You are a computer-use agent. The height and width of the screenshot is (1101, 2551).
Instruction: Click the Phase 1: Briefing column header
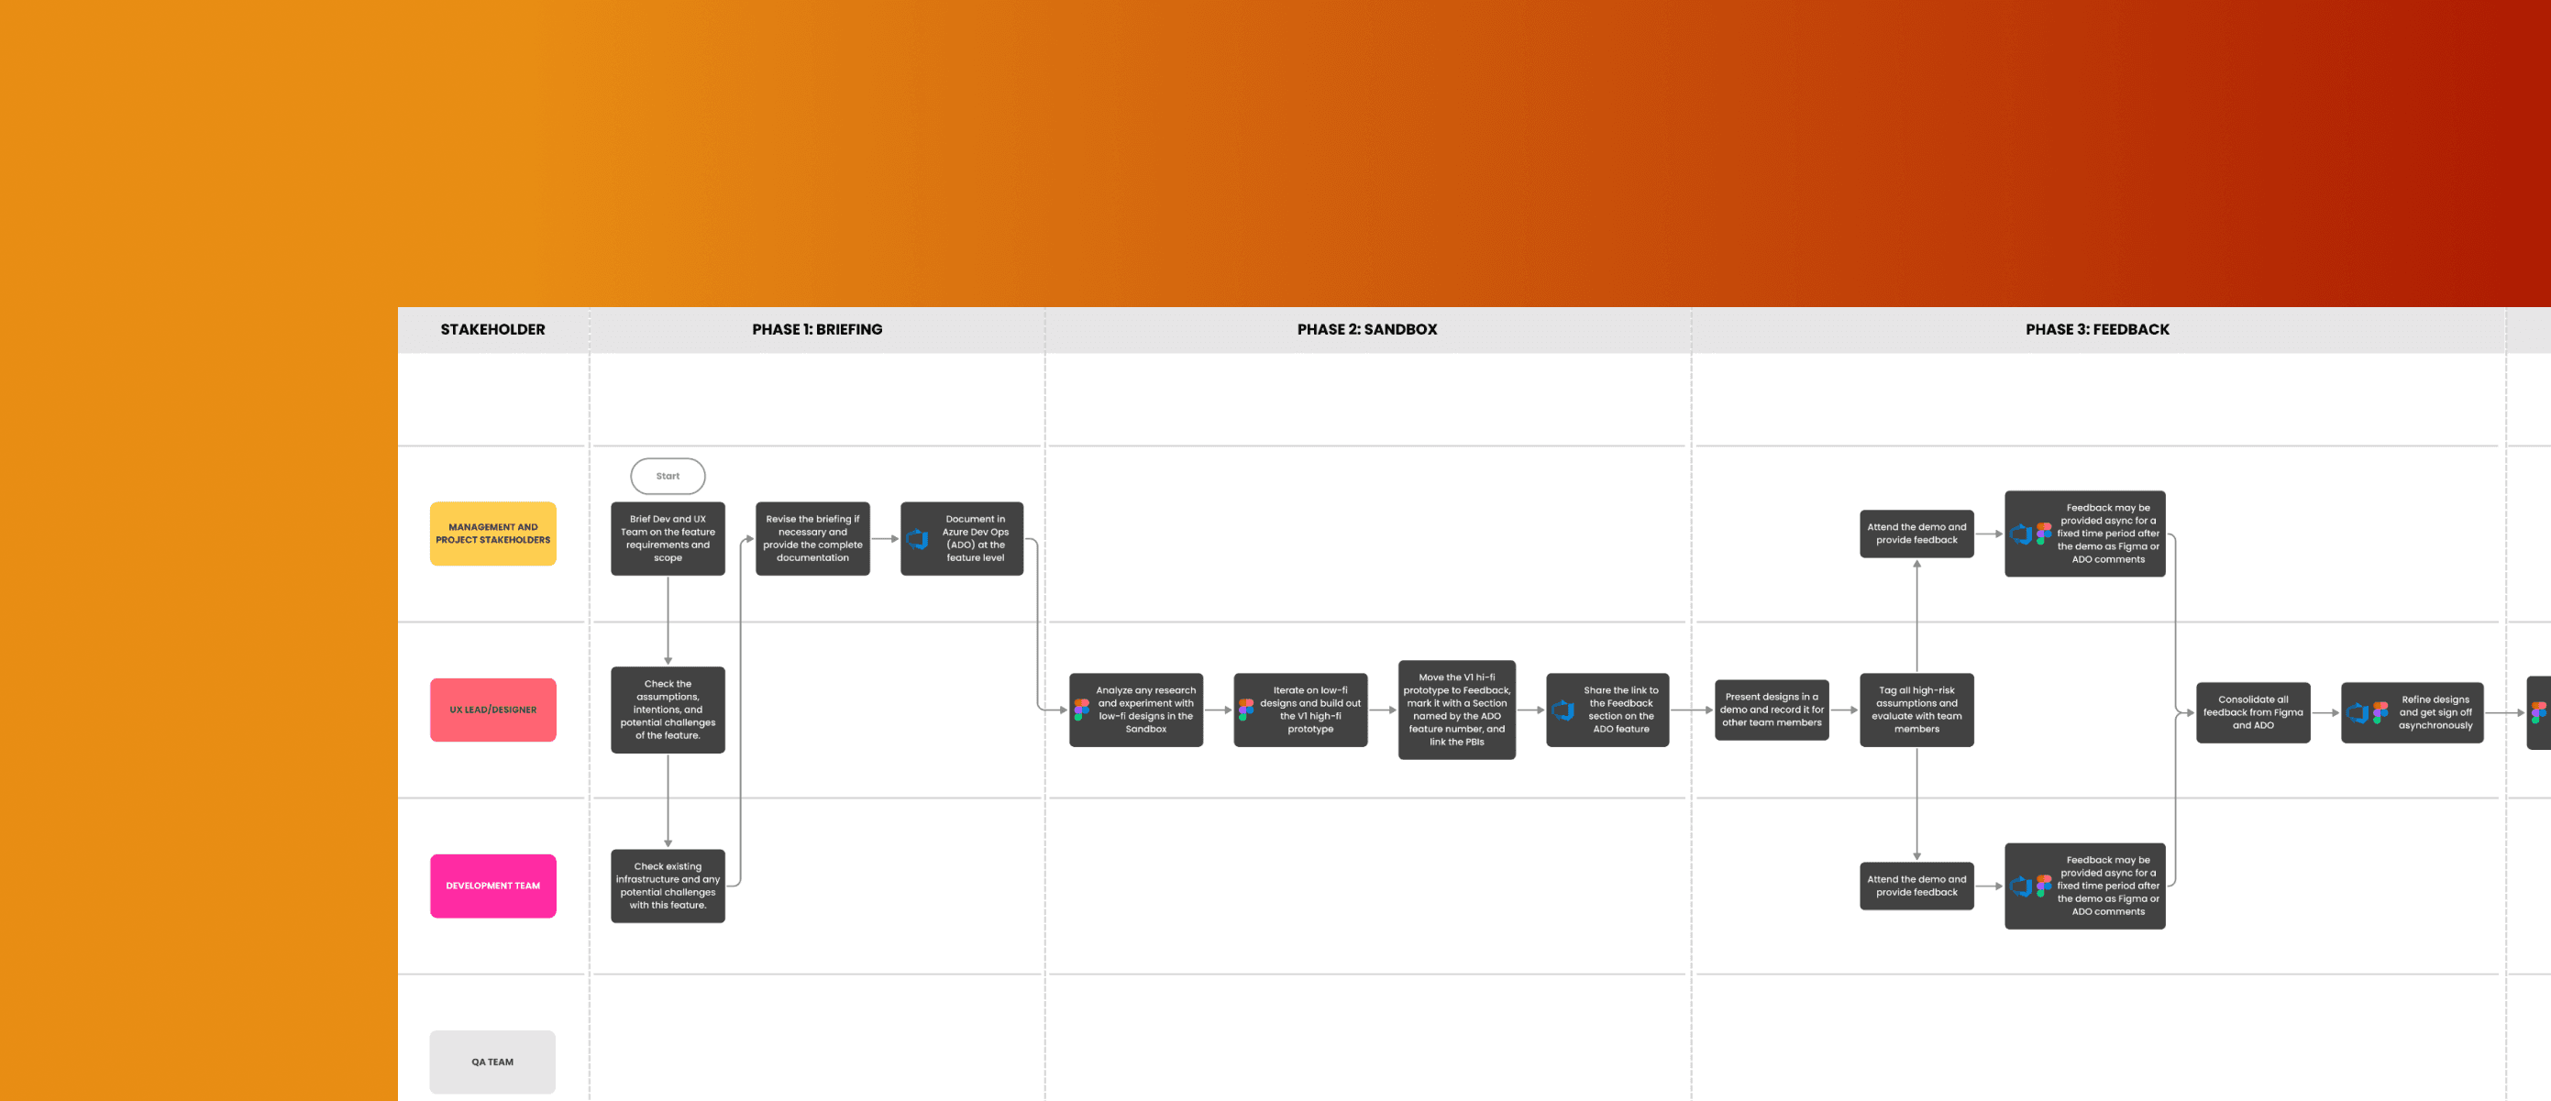(x=817, y=330)
